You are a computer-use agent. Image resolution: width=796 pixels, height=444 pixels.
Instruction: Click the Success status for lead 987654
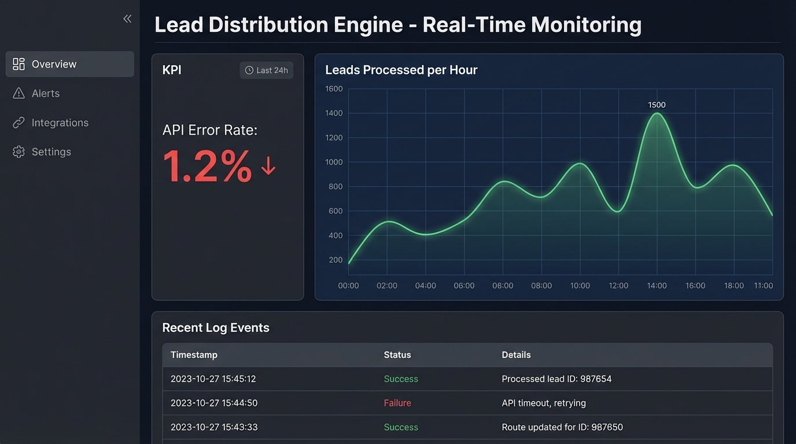point(401,379)
